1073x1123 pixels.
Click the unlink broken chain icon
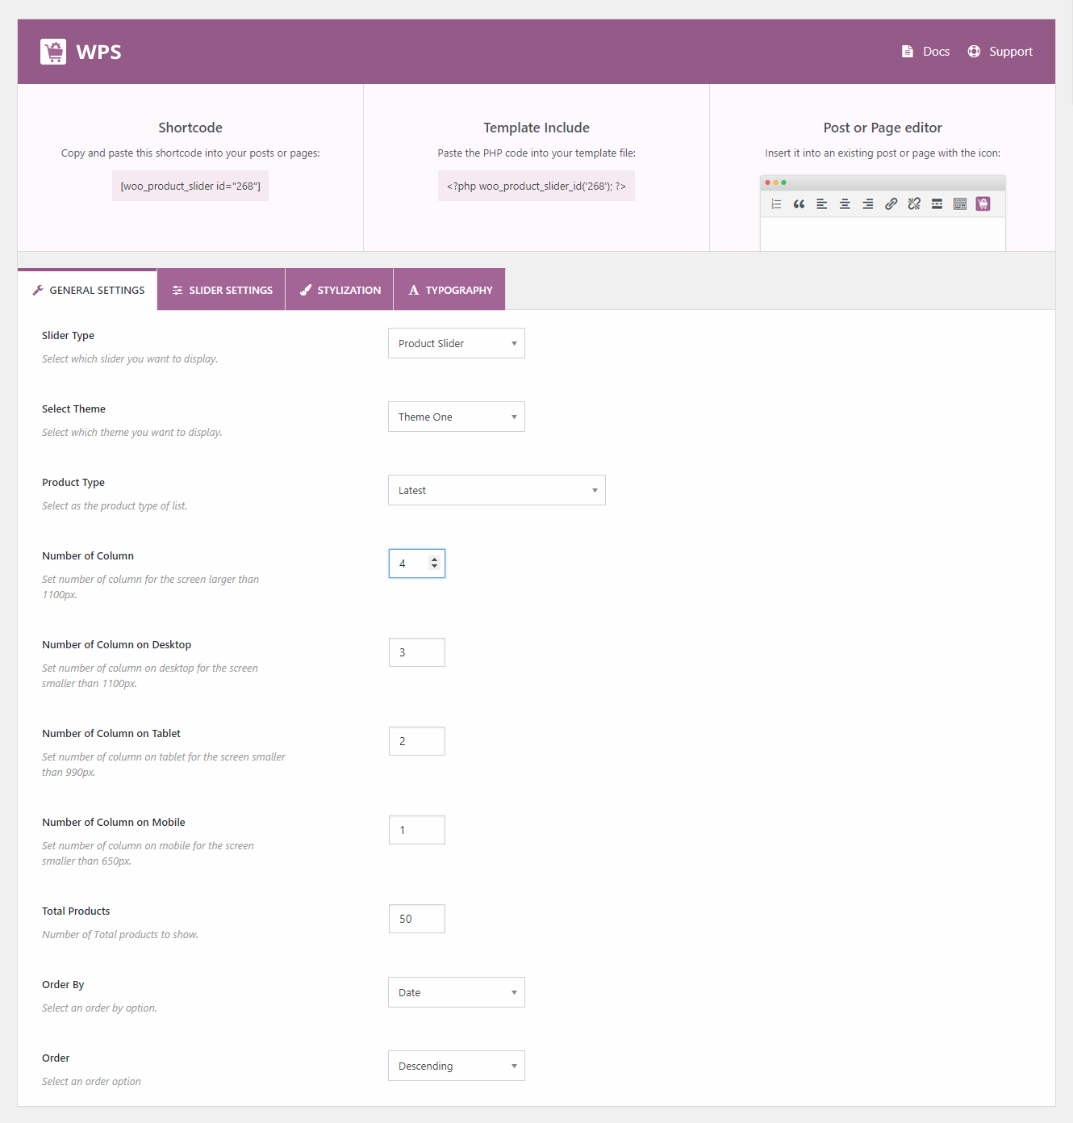click(x=914, y=204)
